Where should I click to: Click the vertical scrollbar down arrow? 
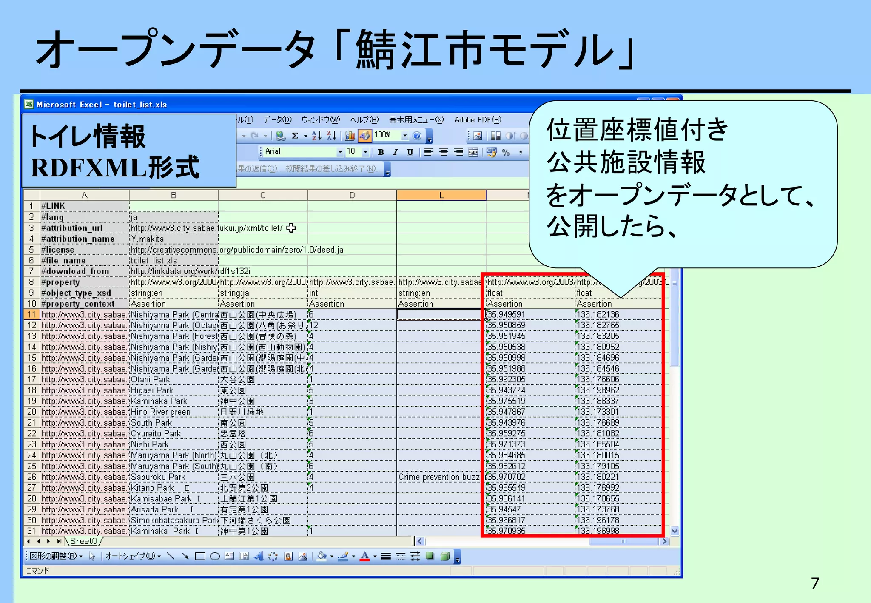point(675,531)
